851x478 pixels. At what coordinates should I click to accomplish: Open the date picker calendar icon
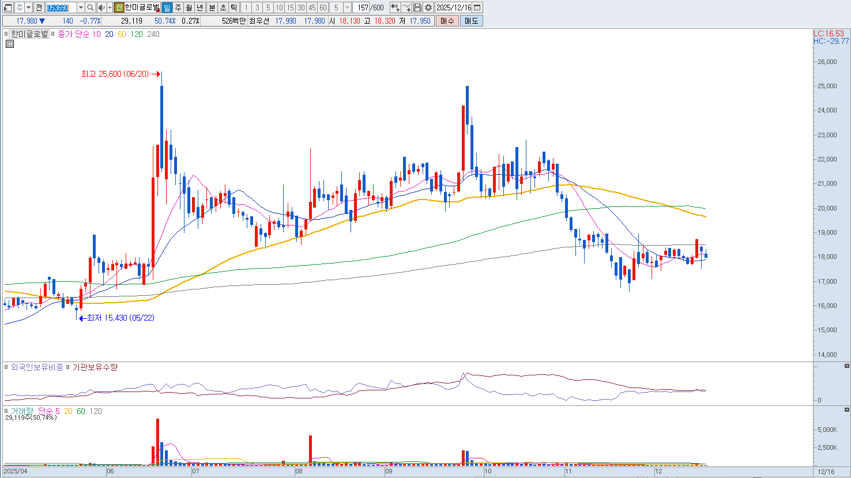click(x=477, y=7)
